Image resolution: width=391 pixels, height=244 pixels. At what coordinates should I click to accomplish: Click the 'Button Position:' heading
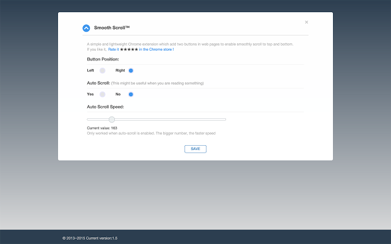(x=103, y=59)
